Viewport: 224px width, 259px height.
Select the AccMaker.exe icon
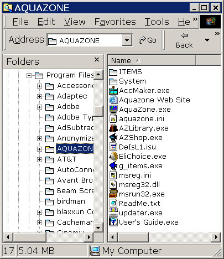(x=113, y=90)
